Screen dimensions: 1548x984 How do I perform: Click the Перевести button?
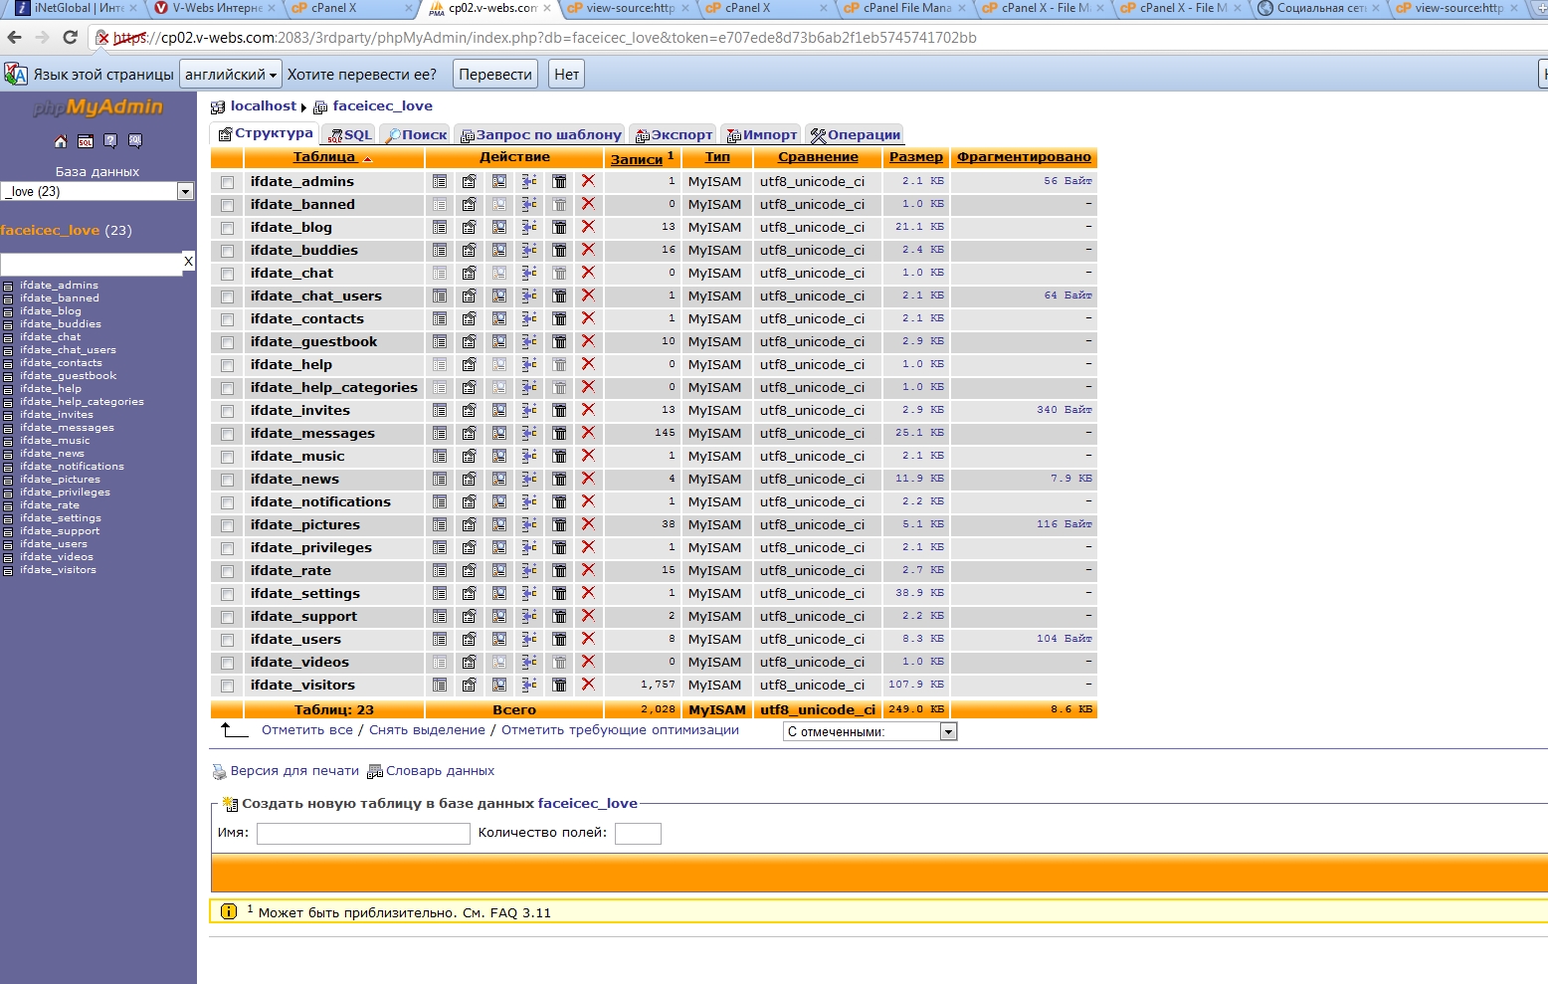click(x=495, y=75)
